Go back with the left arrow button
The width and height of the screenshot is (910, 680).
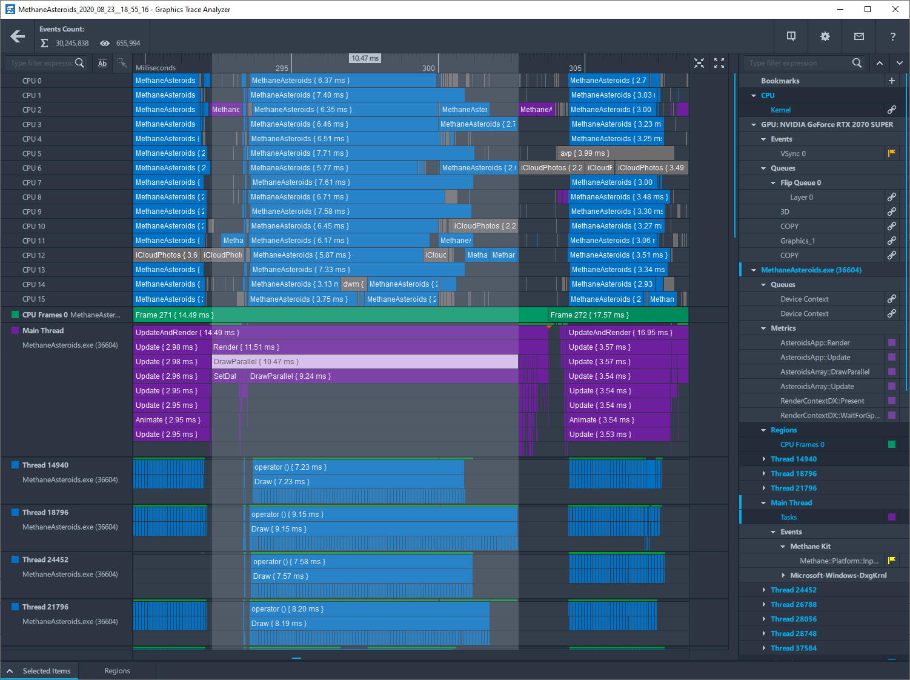click(18, 36)
